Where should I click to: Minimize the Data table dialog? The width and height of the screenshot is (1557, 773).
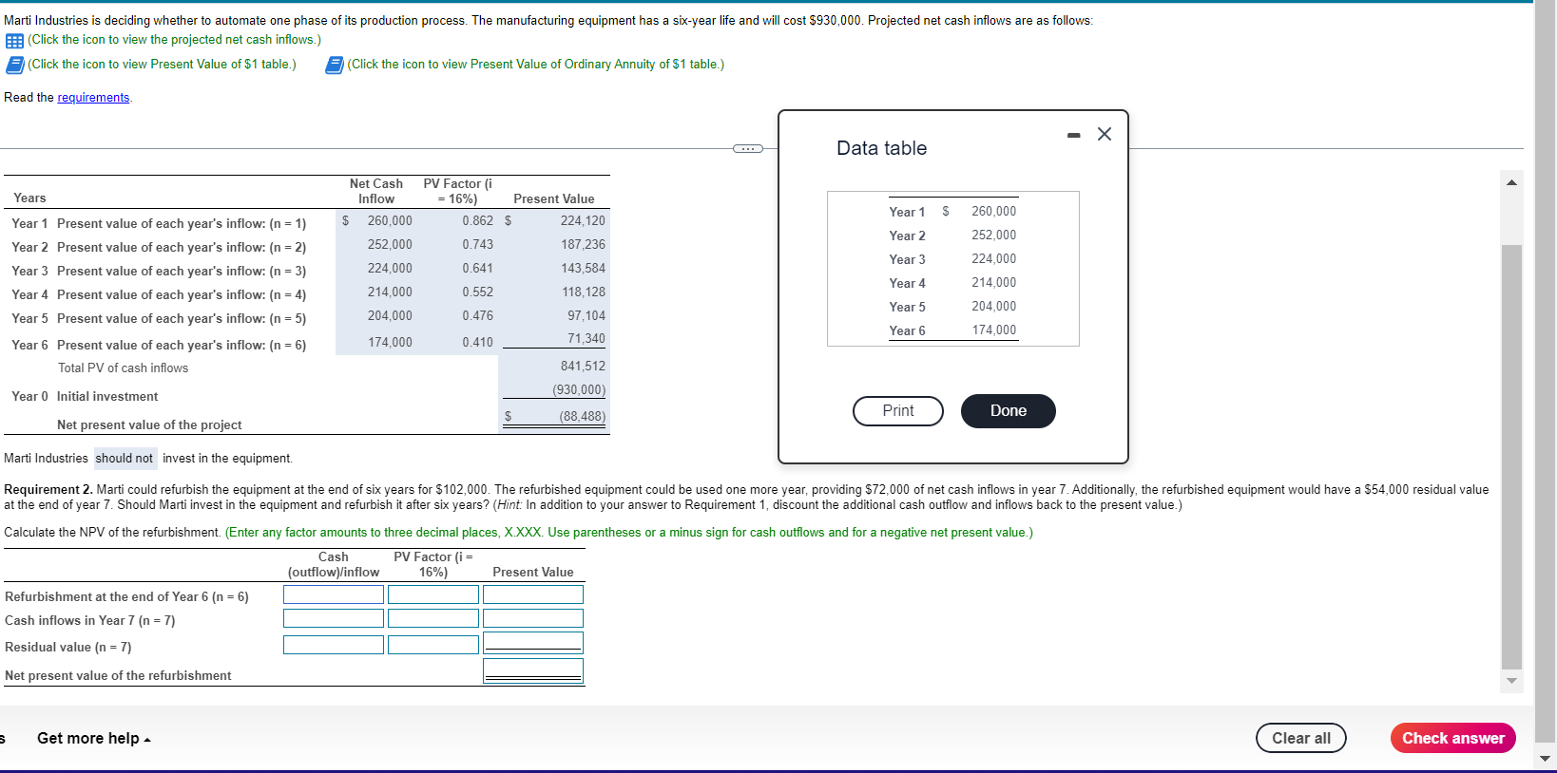[1074, 135]
